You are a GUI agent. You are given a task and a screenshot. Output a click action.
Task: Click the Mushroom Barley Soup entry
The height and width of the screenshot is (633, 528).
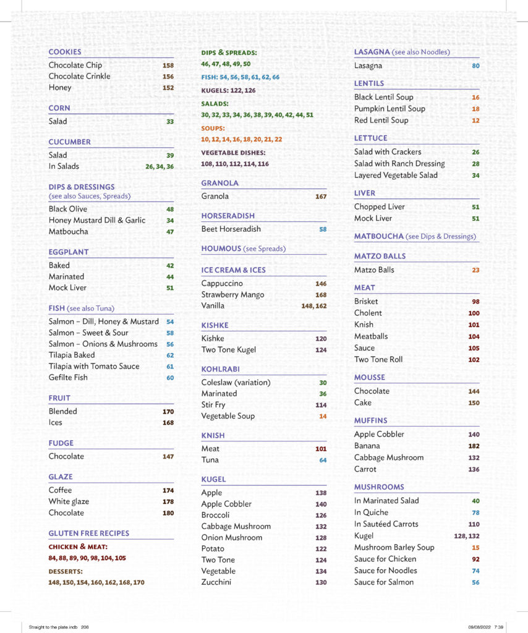394,547
